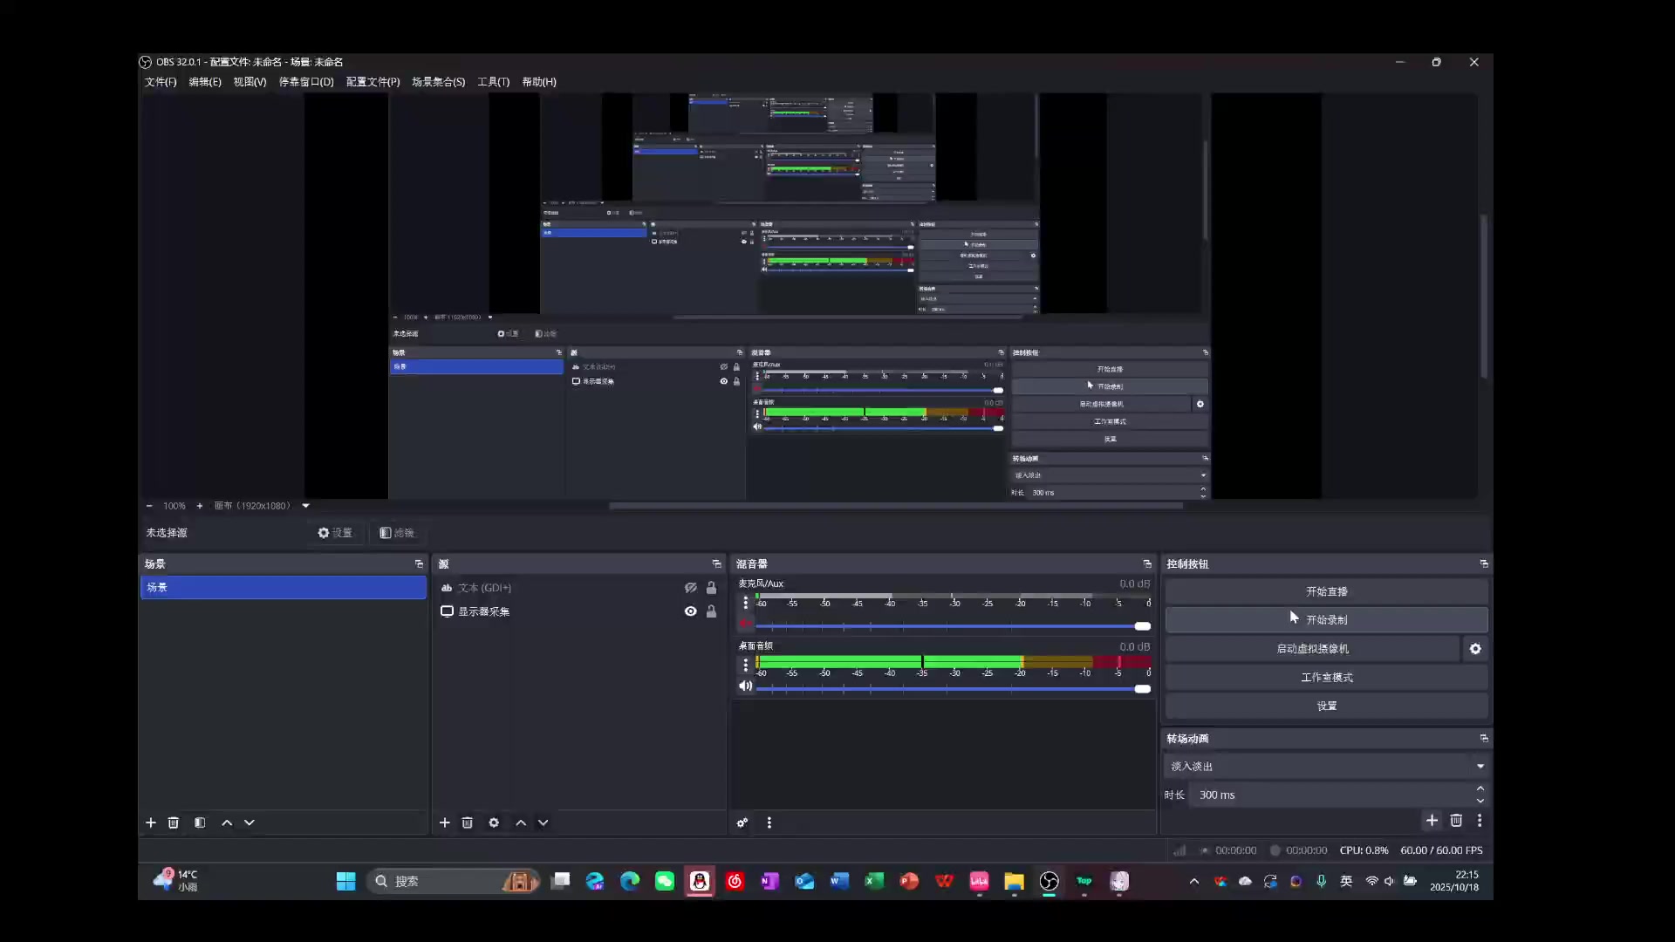Image resolution: width=1675 pixels, height=942 pixels.
Task: Move source up with arrow icon
Action: coord(521,823)
